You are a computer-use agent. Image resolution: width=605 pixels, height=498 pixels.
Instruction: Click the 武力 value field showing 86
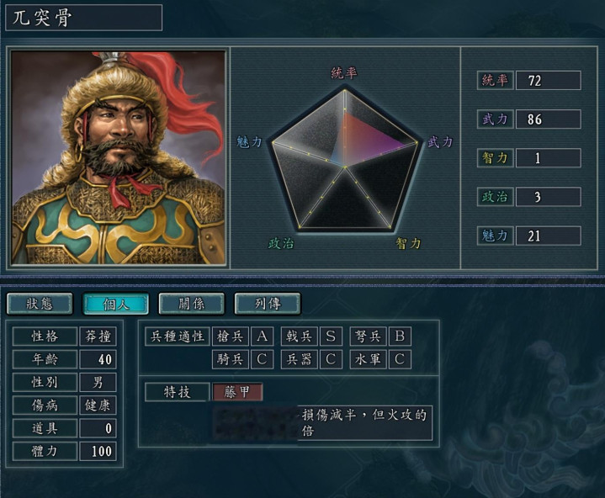(549, 119)
